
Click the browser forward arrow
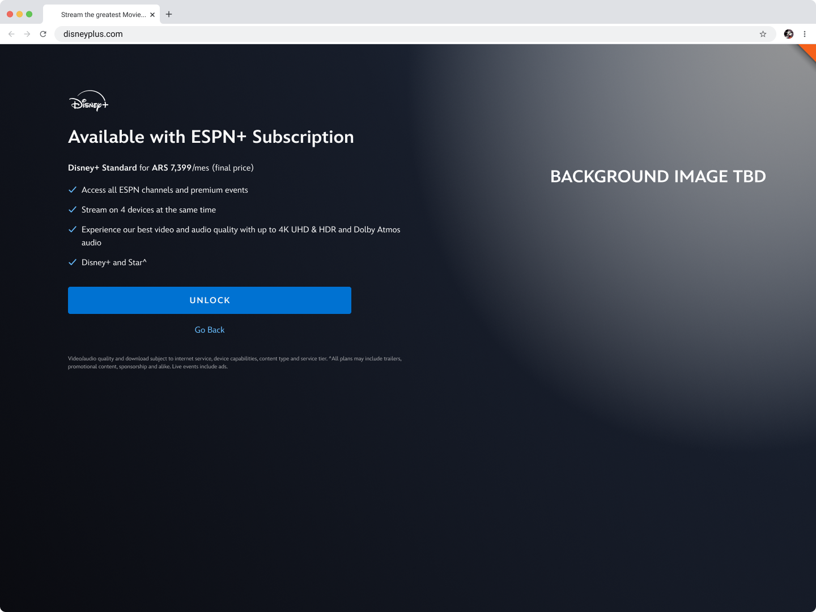click(x=27, y=34)
